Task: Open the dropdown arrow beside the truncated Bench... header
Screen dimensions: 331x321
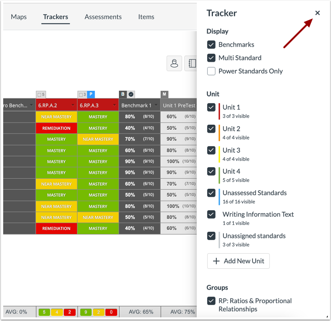Action: tap(32, 105)
